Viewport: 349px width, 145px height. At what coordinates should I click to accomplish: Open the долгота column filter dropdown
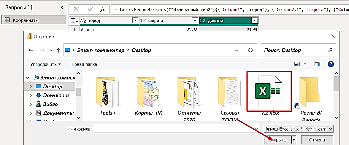254,21
